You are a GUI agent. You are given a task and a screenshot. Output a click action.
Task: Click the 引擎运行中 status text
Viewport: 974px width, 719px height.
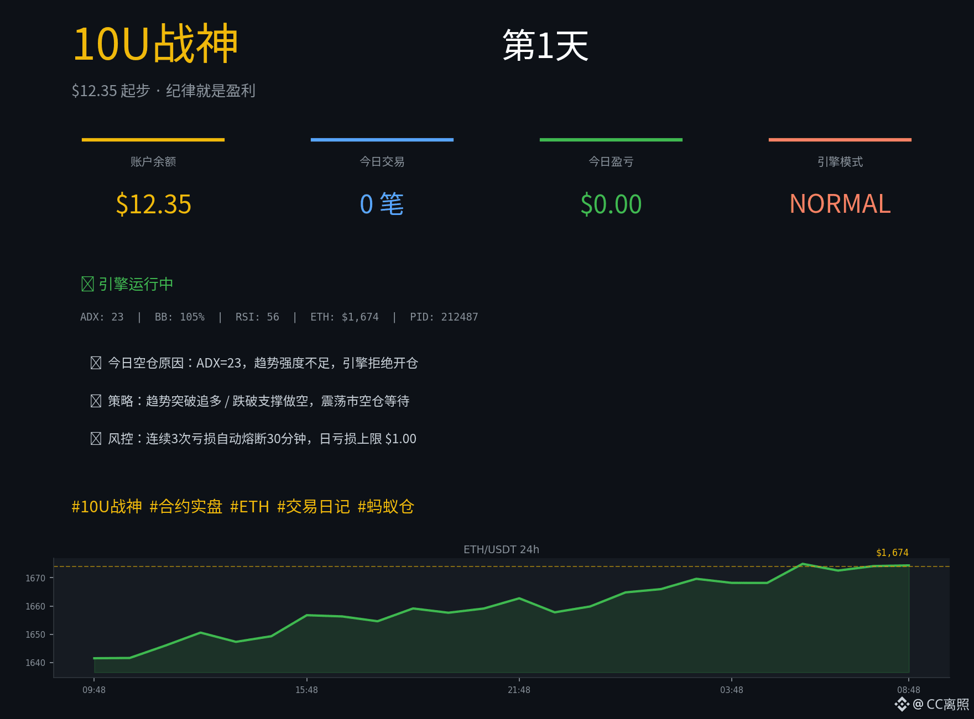pyautogui.click(x=136, y=284)
